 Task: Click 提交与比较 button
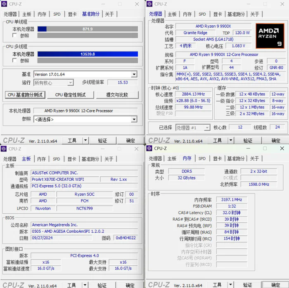(x=117, y=95)
